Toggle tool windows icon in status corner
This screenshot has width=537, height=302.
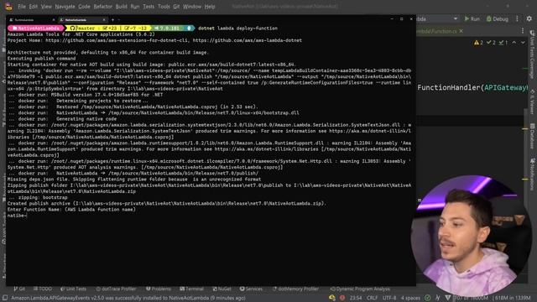point(5,298)
